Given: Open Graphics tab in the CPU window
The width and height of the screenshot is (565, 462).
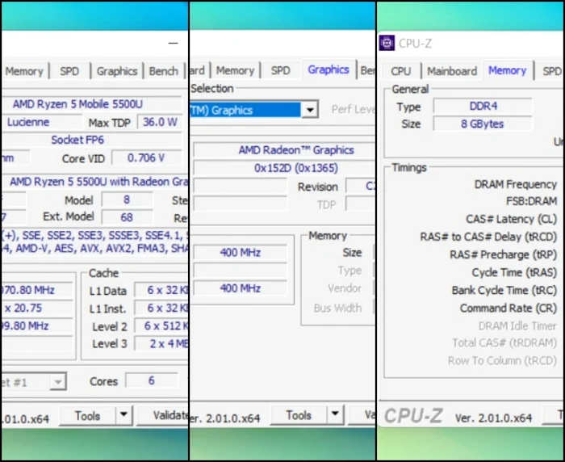Looking at the screenshot, I should (117, 71).
